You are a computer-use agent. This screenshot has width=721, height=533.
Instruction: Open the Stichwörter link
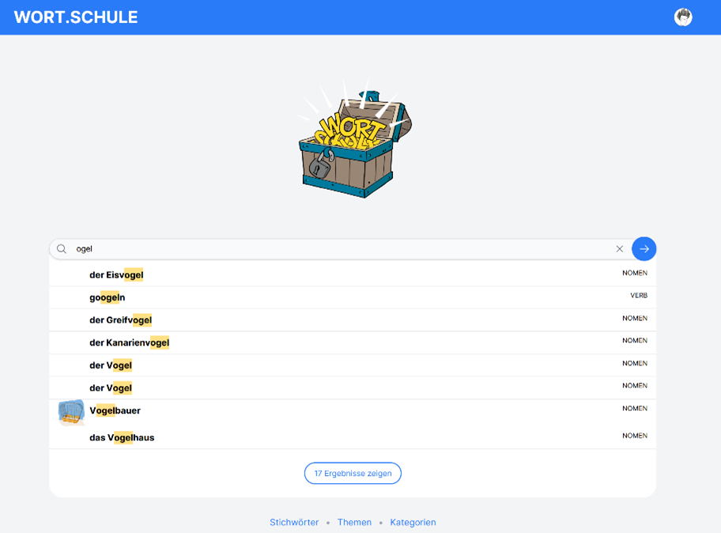tap(294, 523)
